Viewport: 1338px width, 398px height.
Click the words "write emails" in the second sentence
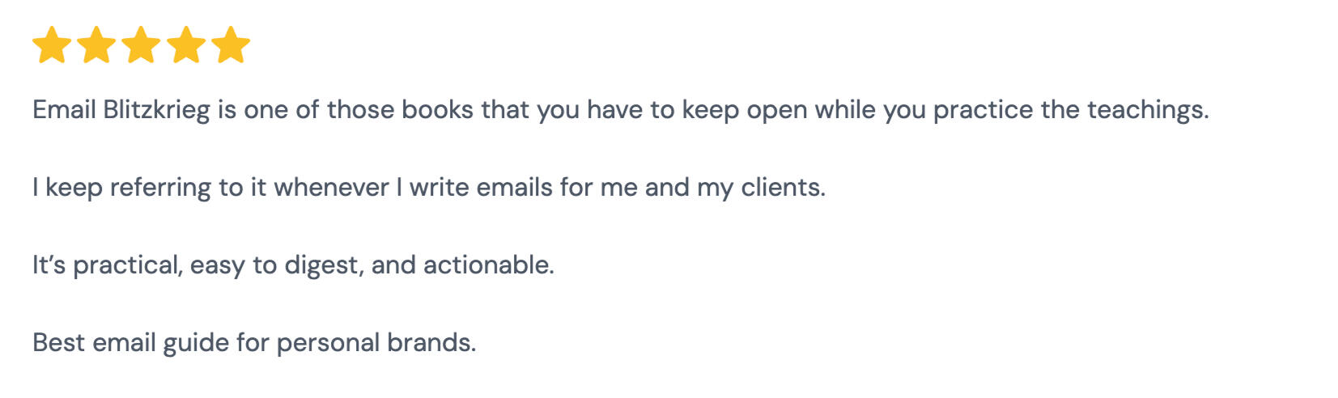coord(480,188)
